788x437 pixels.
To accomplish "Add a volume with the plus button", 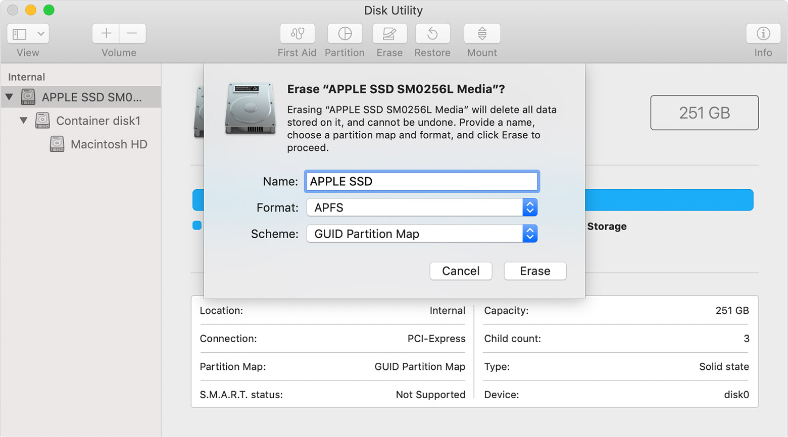I will click(x=106, y=34).
